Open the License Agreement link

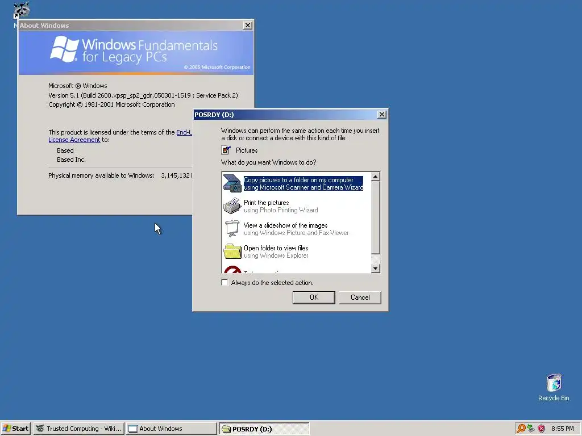click(74, 140)
